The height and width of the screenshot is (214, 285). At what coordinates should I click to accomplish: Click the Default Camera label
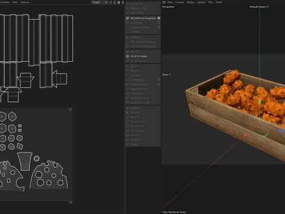point(258,7)
